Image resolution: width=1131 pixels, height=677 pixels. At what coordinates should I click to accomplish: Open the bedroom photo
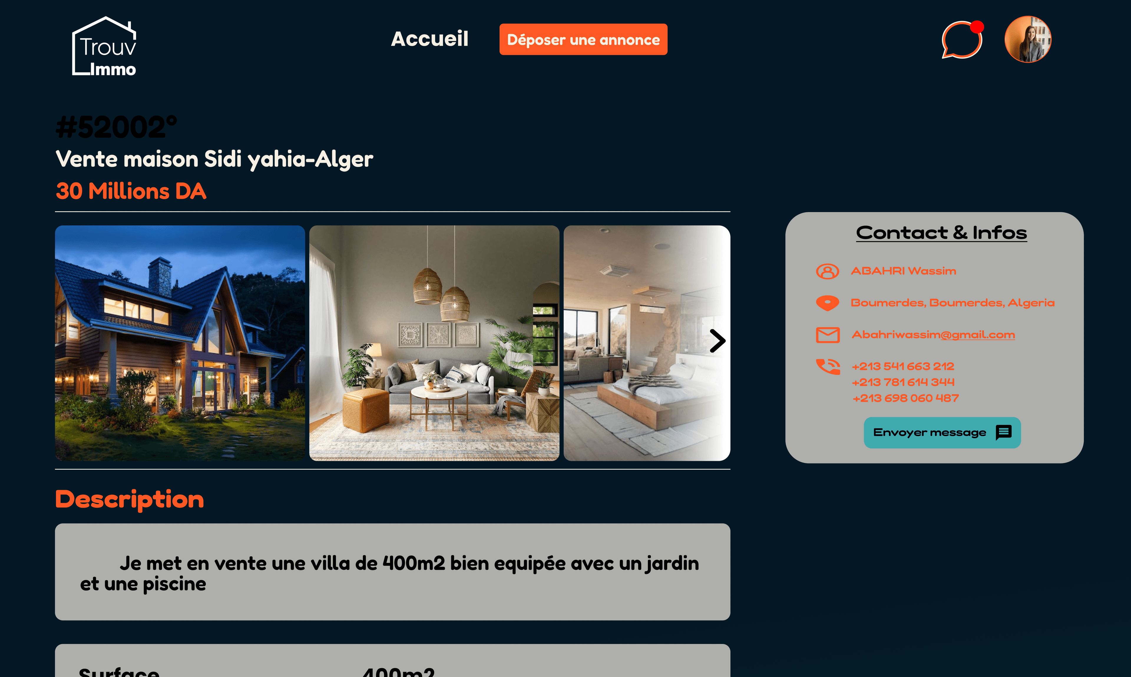646,343
